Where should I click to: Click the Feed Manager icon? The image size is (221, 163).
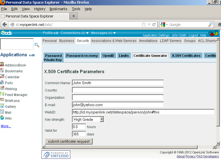(2, 95)
